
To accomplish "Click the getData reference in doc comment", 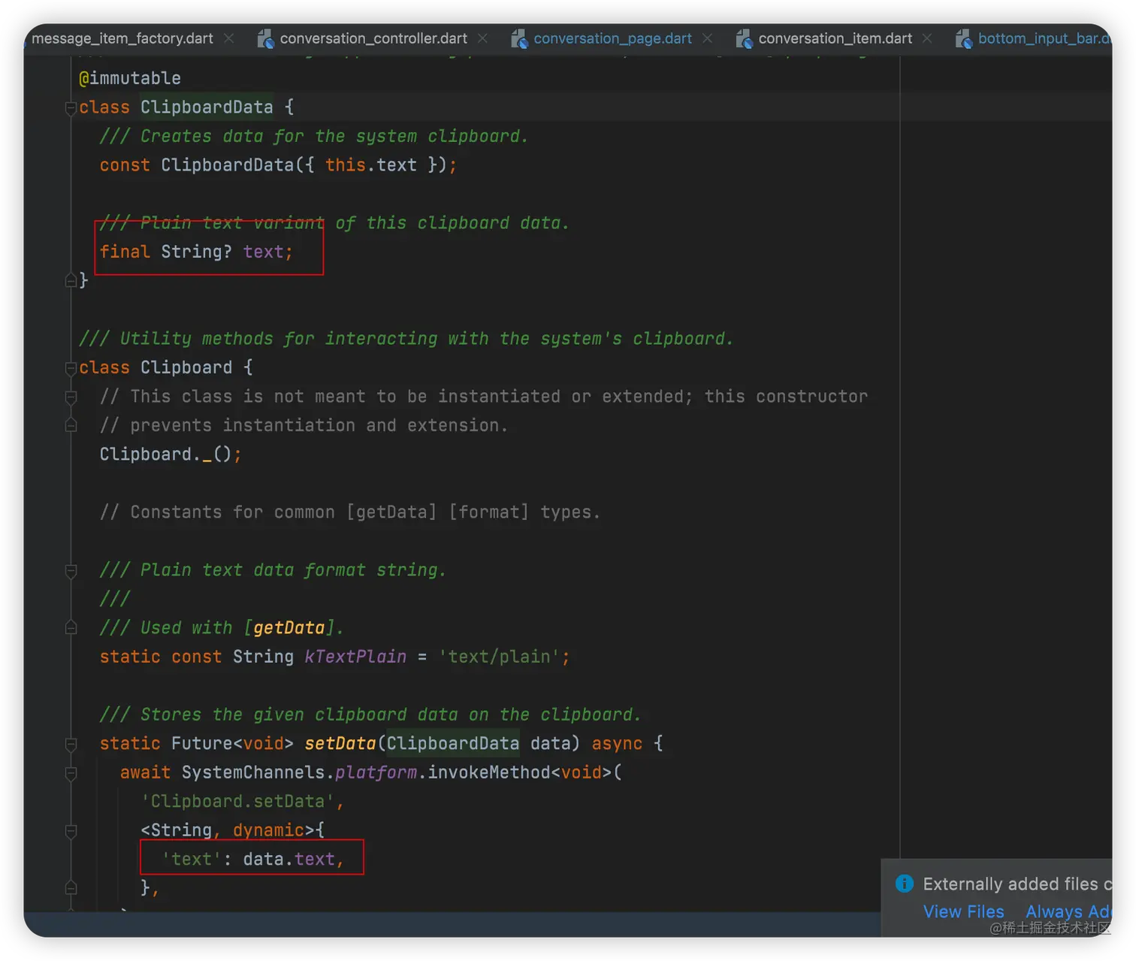I will click(289, 628).
